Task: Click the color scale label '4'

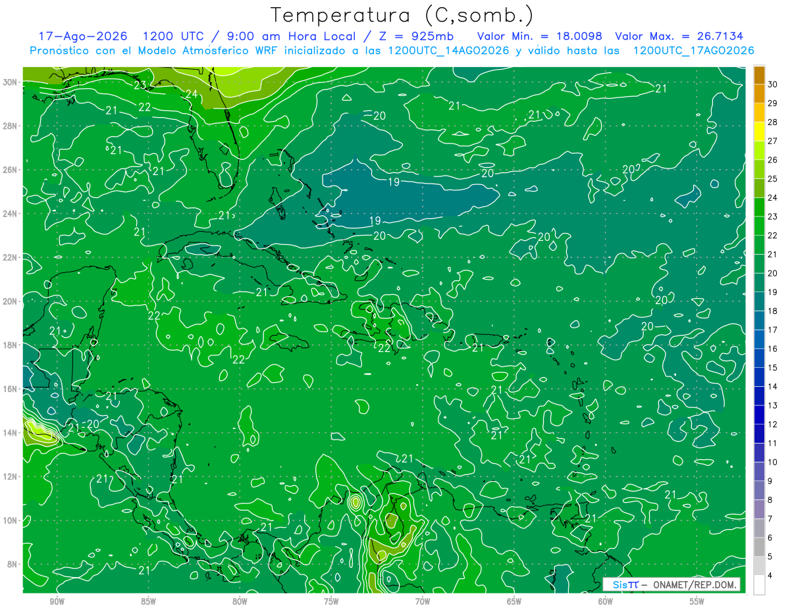Action: click(770, 575)
